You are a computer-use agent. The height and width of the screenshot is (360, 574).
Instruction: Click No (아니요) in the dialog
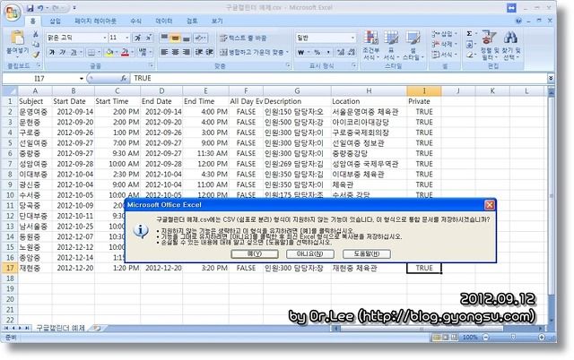[x=310, y=253]
